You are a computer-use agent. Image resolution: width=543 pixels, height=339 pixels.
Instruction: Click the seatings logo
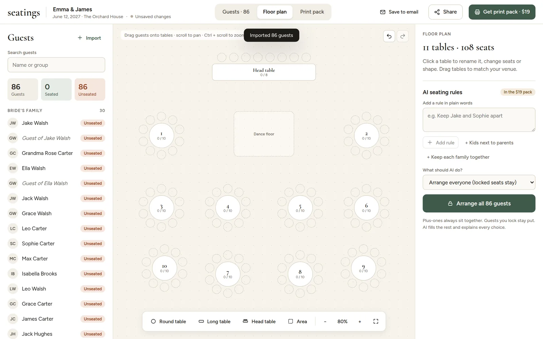24,13
